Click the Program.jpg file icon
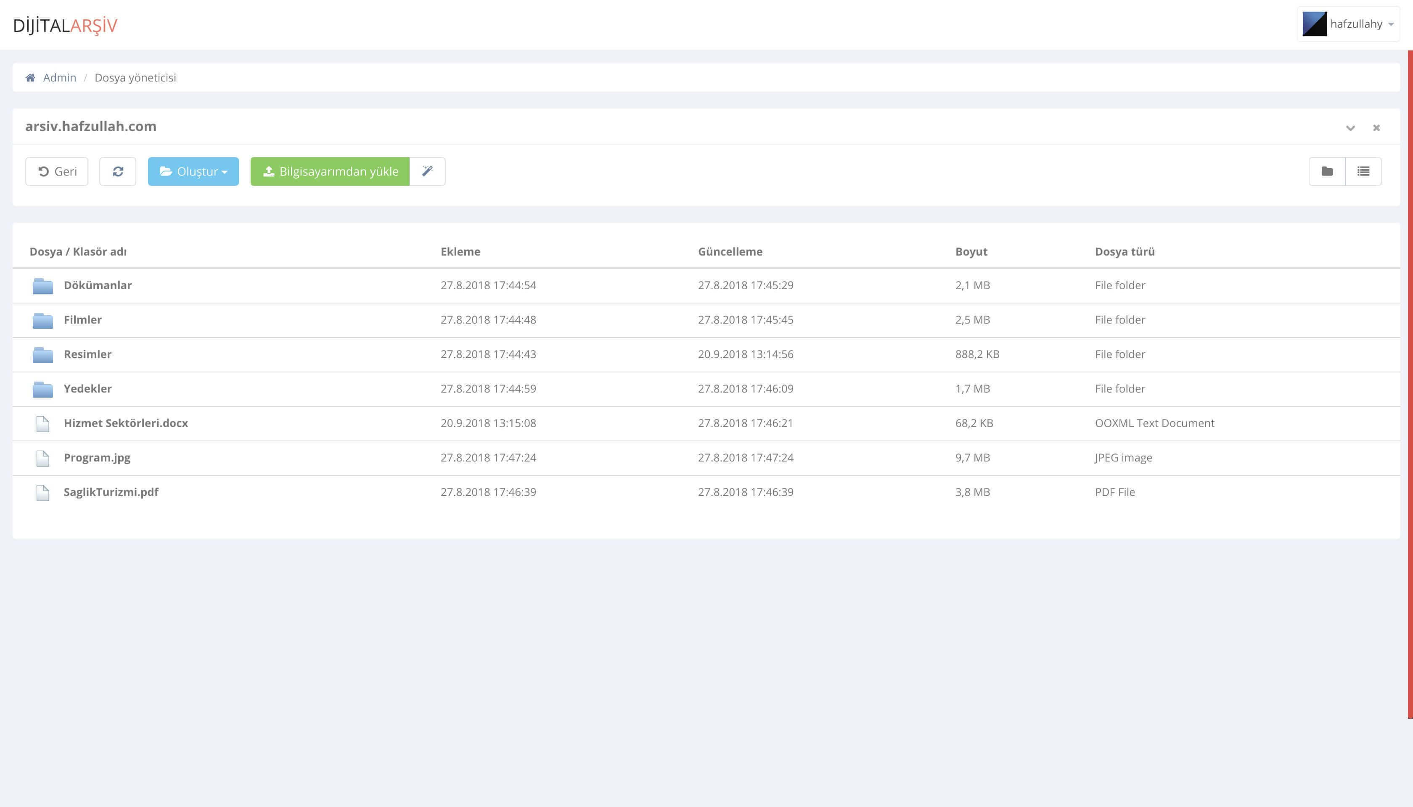1413x807 pixels. click(43, 458)
